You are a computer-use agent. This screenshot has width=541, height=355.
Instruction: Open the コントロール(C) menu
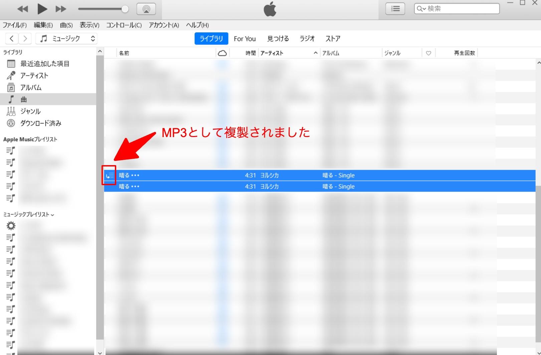(124, 25)
